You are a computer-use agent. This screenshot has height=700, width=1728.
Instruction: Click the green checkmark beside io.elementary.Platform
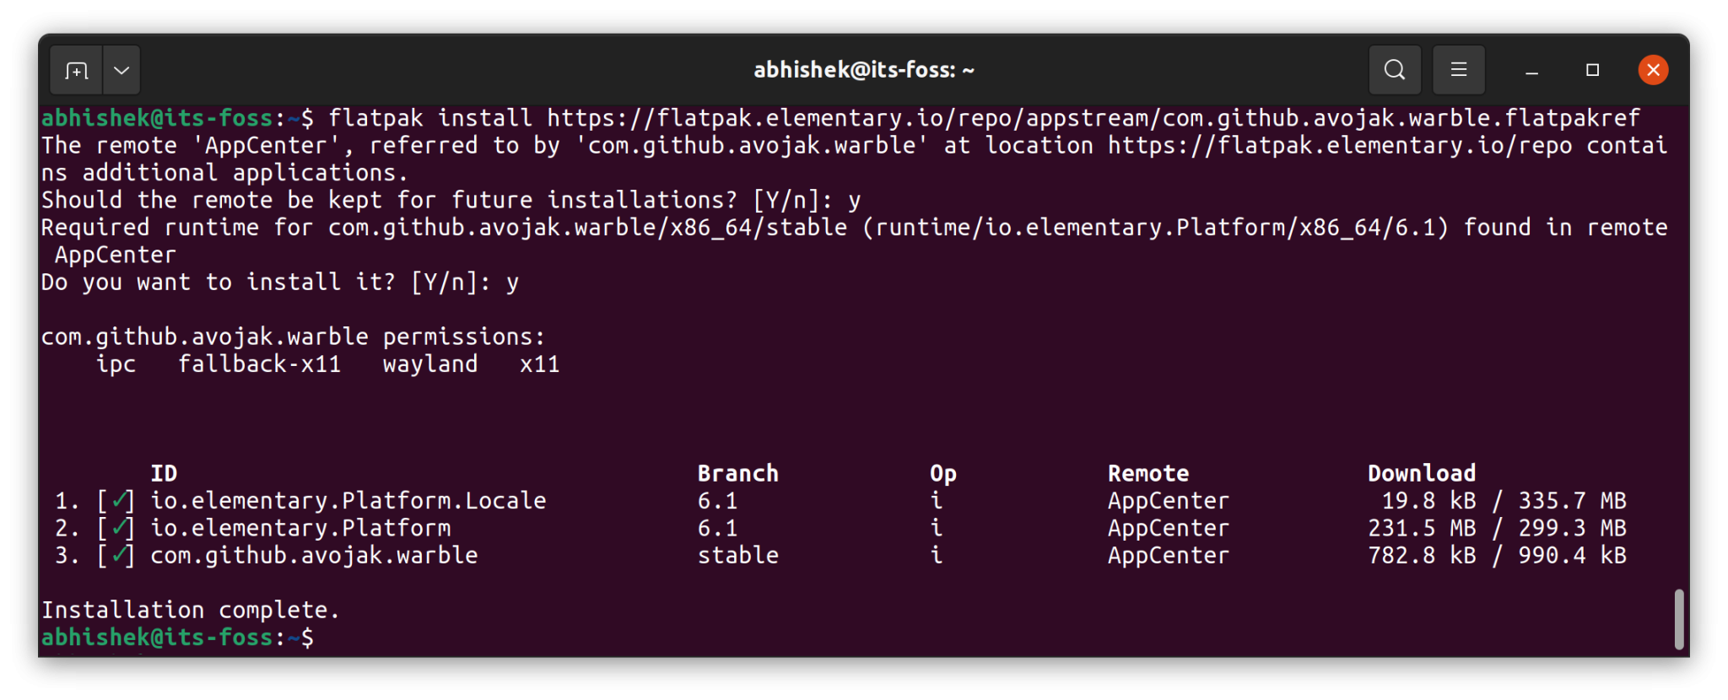[119, 527]
